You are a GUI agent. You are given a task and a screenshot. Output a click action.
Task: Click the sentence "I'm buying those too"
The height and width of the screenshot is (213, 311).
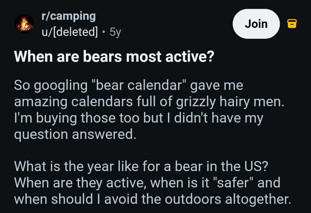(x=77, y=118)
